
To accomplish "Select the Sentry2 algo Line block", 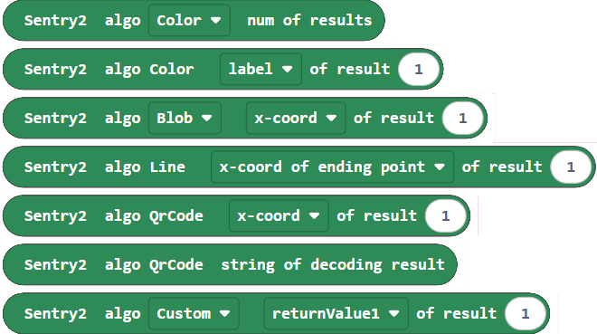I will click(298, 167).
